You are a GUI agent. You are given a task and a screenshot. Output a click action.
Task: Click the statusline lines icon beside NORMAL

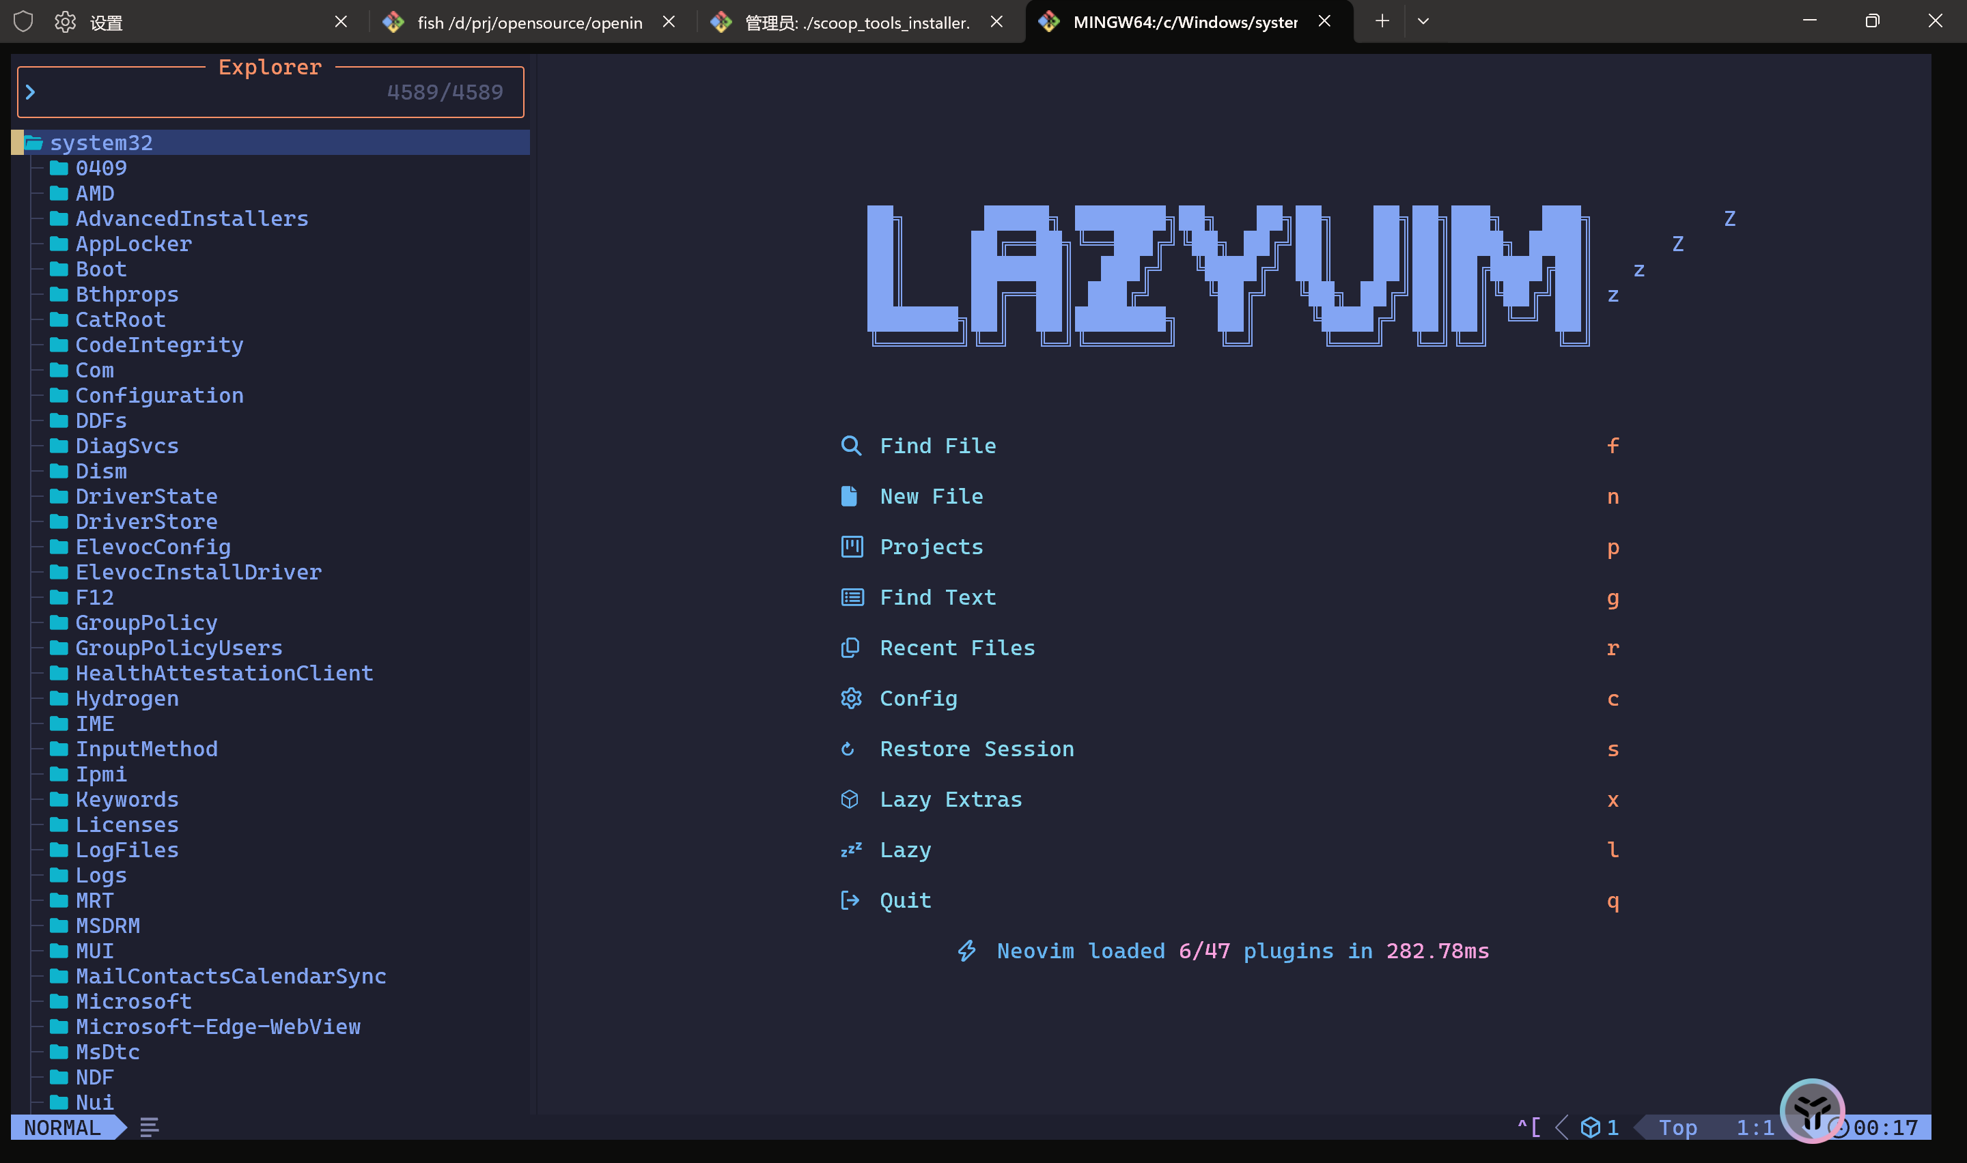point(149,1128)
